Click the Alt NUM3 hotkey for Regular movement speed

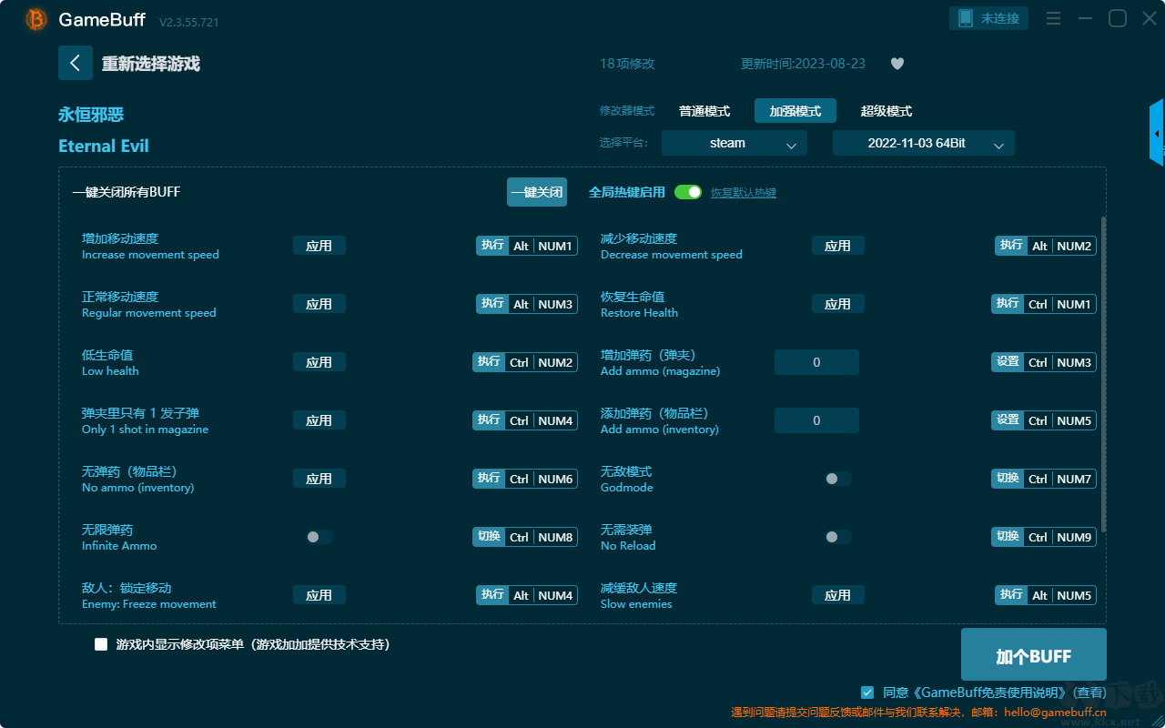click(x=527, y=304)
